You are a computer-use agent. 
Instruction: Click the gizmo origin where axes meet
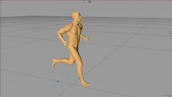coord(72,84)
